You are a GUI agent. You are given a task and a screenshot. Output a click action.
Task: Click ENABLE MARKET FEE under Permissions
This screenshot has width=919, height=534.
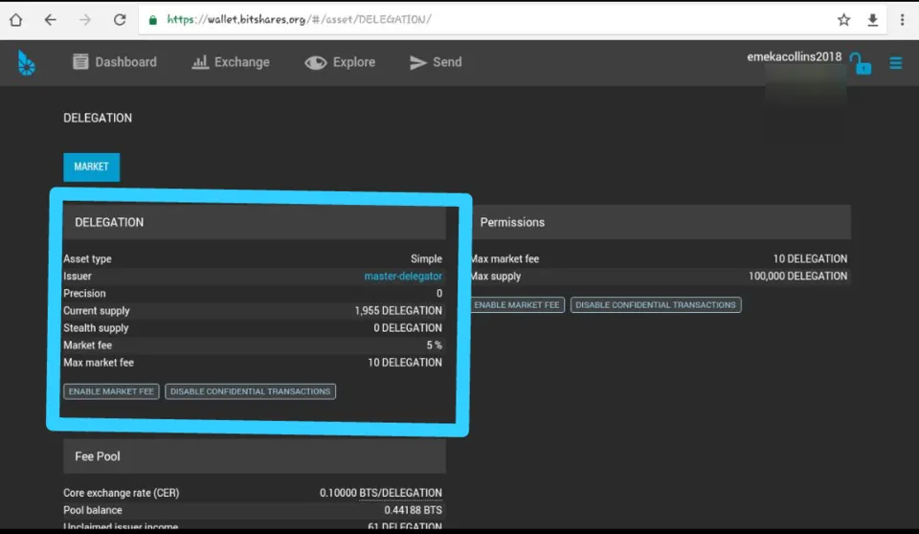(x=517, y=305)
